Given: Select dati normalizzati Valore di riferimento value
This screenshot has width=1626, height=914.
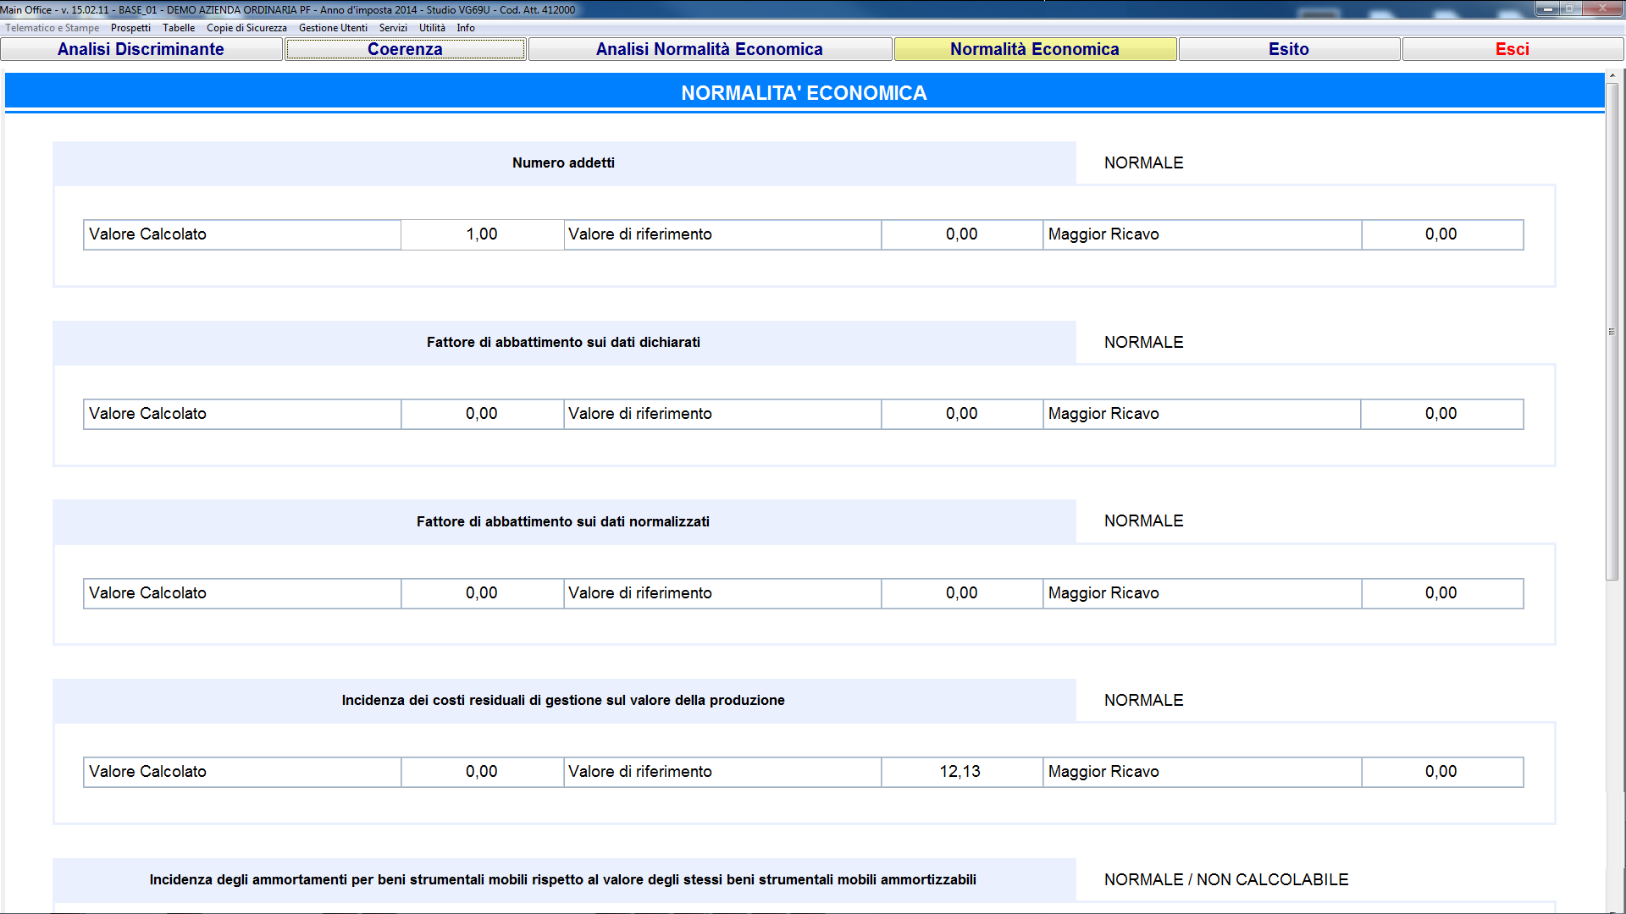Looking at the screenshot, I should 962,593.
